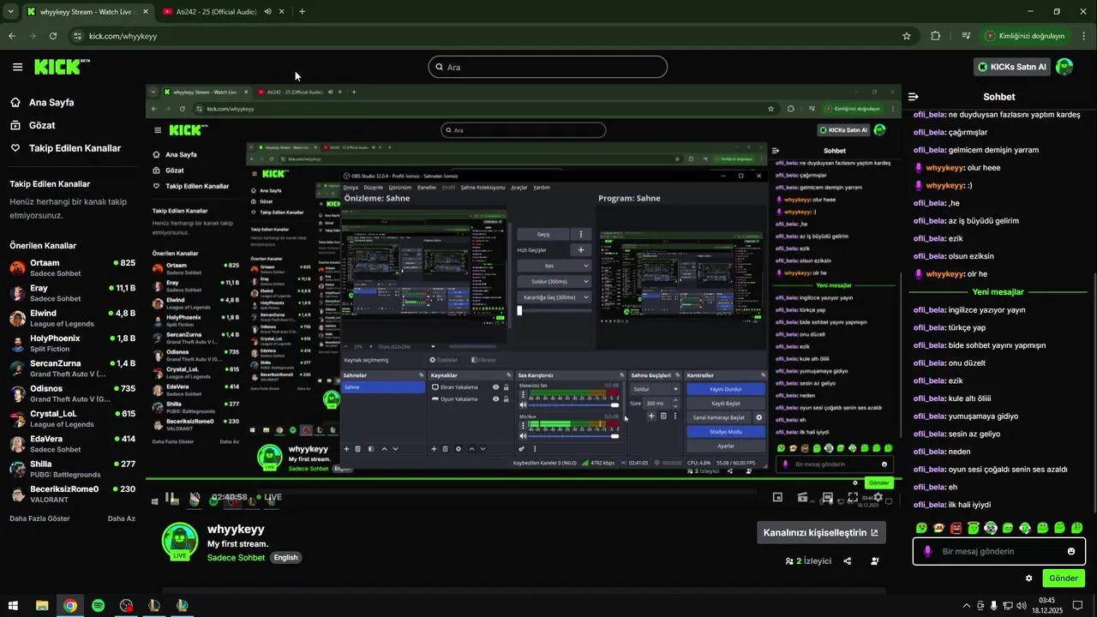Click the follow-user icon beside share
The image size is (1097, 617).
(874, 561)
